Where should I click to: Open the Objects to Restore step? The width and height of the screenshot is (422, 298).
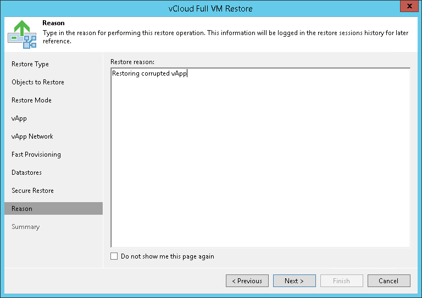click(38, 82)
